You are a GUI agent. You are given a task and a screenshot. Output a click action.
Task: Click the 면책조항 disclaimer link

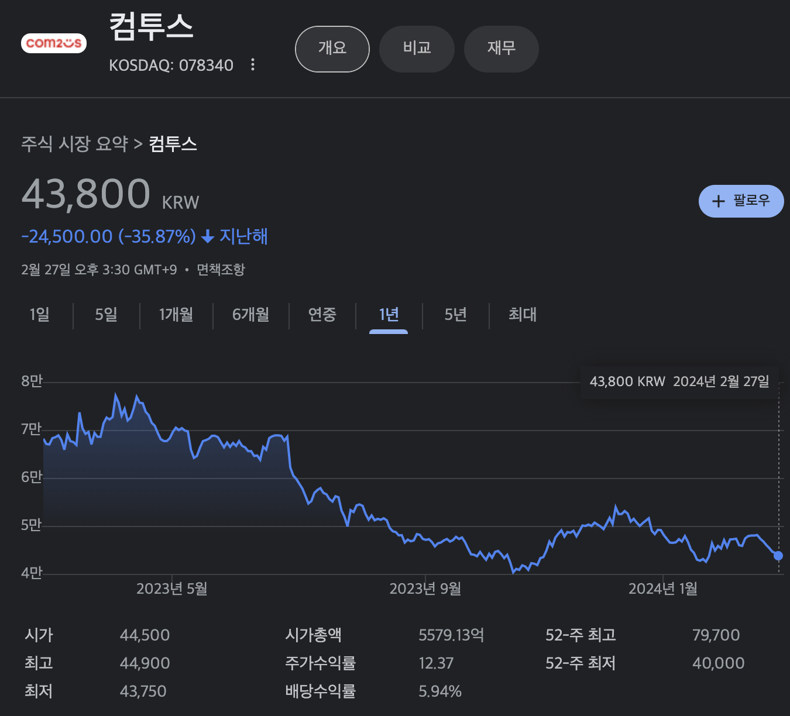(221, 270)
